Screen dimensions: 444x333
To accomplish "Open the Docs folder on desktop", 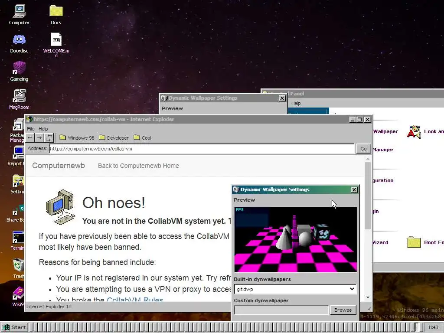I will (x=56, y=15).
